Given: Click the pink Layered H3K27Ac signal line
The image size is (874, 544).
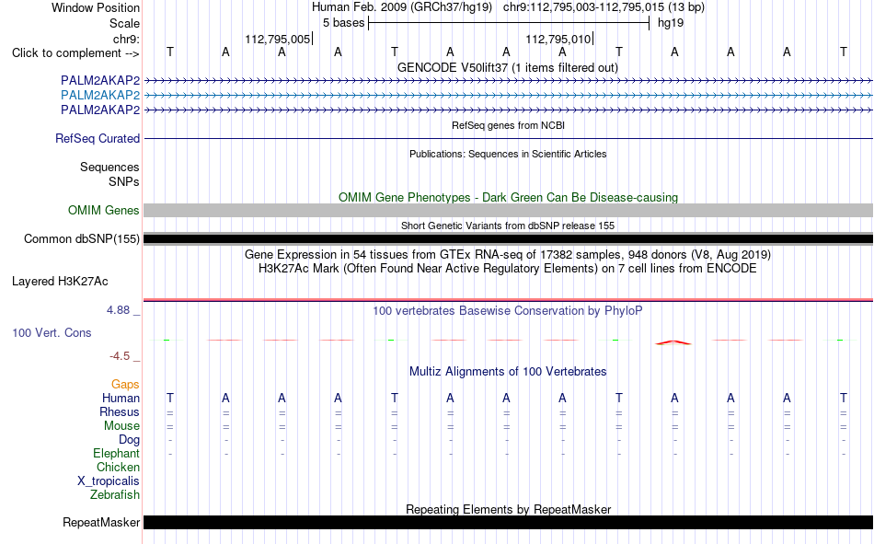Looking at the screenshot, I should pyautogui.click(x=508, y=300).
